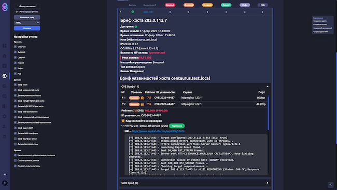Toggle the 'Средний' level checkbox
337x190 pixels.
[x=15, y=58]
